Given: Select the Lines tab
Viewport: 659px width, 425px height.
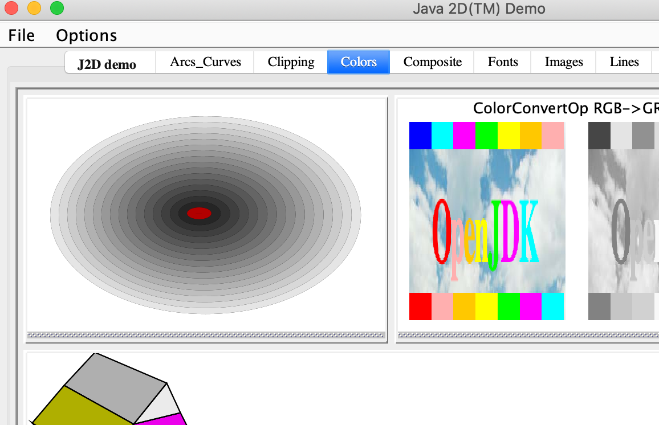Looking at the screenshot, I should click(624, 62).
